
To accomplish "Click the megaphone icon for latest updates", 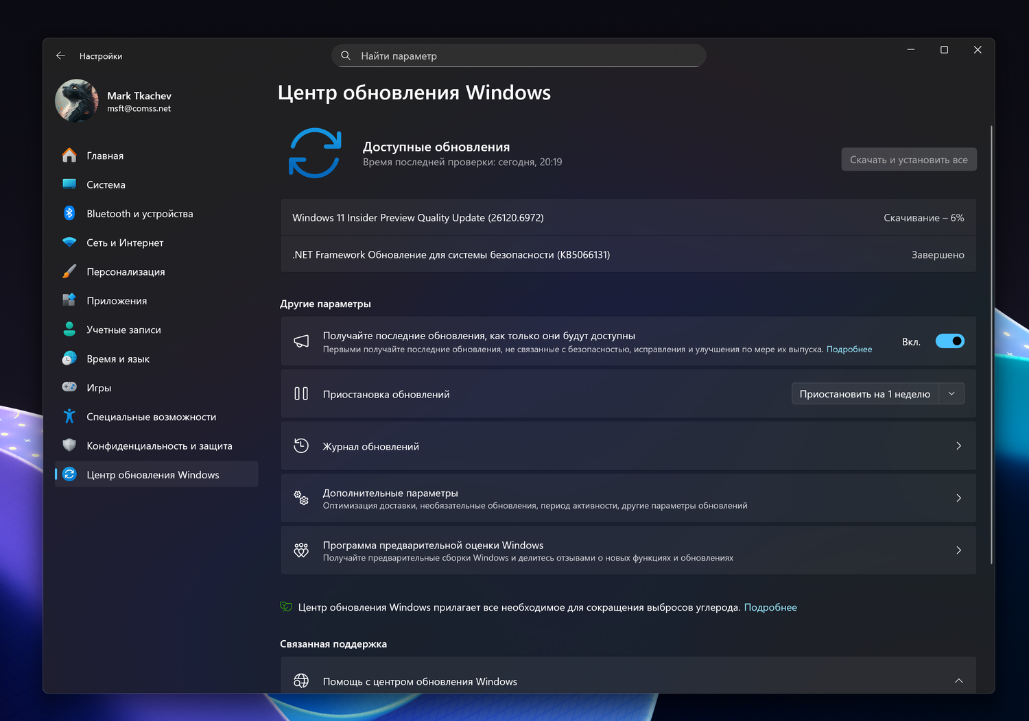I will [x=301, y=341].
